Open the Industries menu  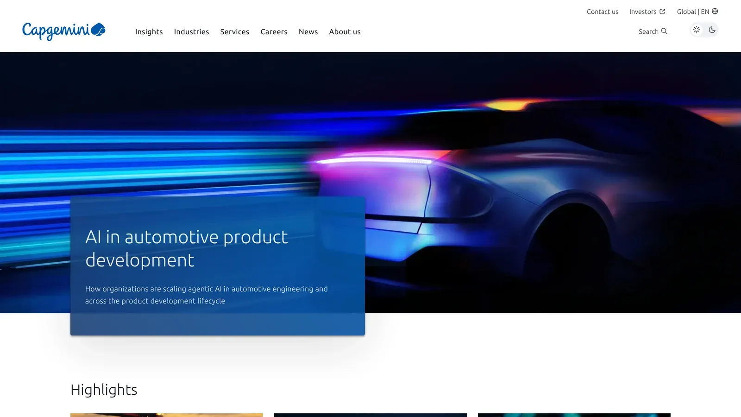pos(191,32)
